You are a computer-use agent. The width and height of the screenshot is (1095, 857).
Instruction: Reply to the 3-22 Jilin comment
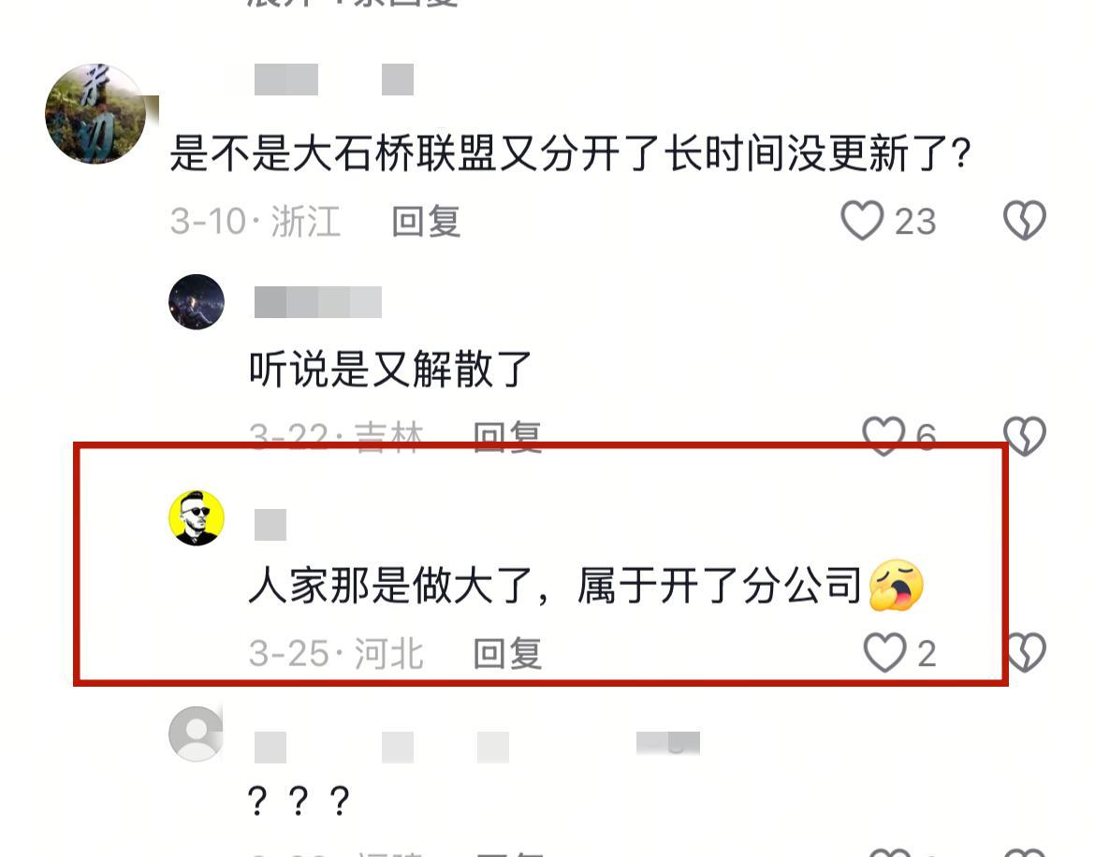[x=507, y=438]
